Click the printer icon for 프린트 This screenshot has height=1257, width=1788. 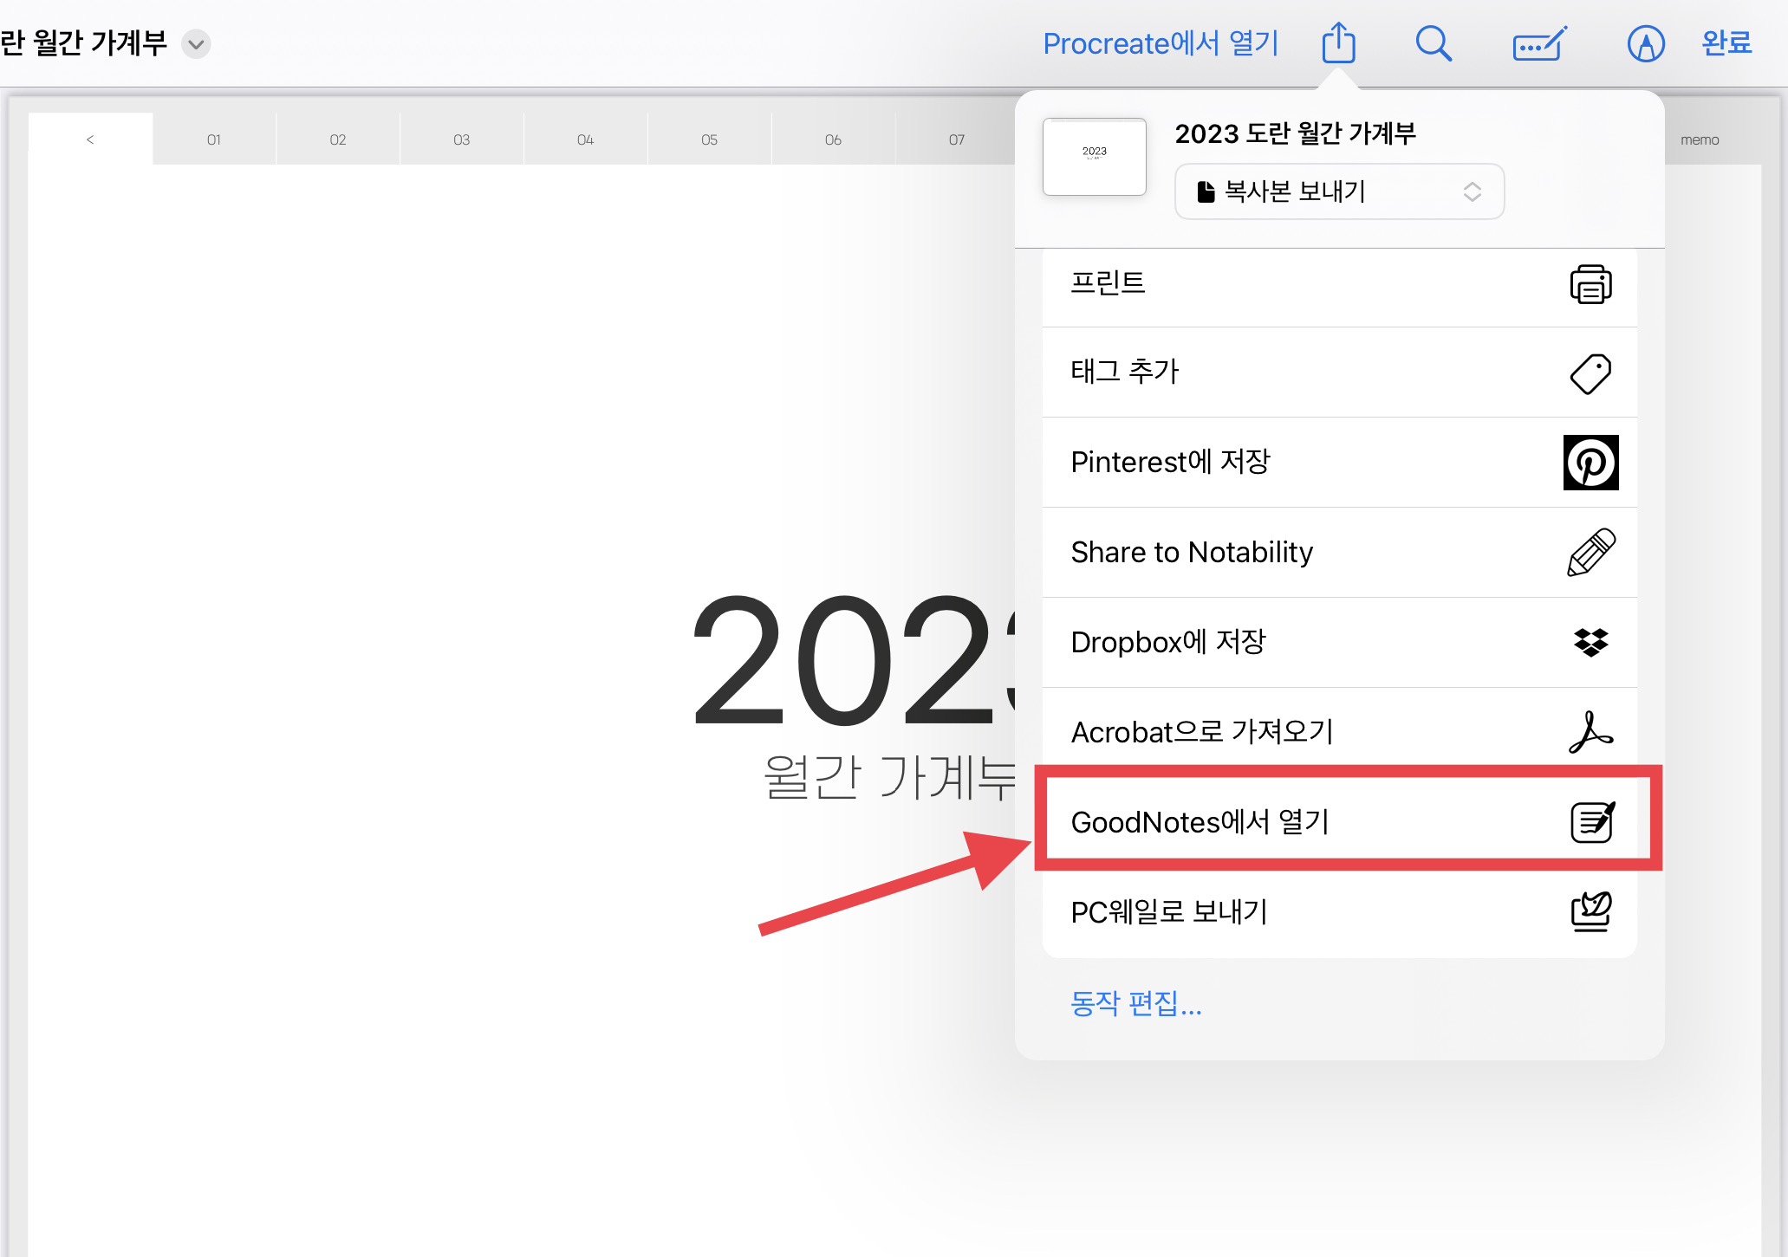coord(1590,284)
